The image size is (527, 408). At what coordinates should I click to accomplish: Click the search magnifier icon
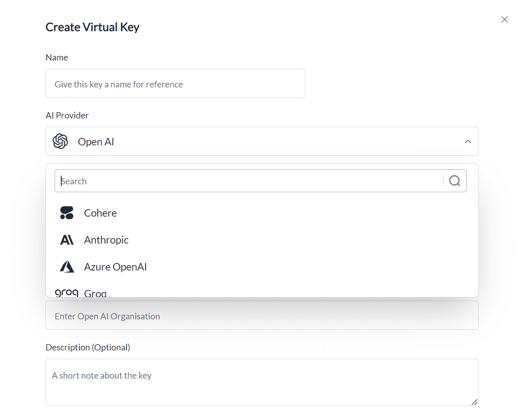coord(455,181)
